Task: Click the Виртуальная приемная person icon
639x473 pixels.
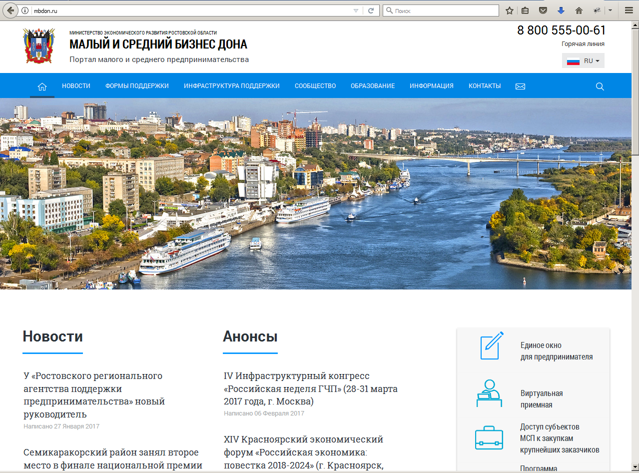Action: pos(489,393)
